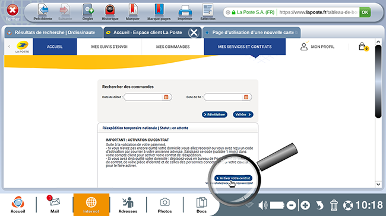Screen dimensions: 386x216
Task: Open MES COMMANDES menu
Action: click(x=173, y=47)
